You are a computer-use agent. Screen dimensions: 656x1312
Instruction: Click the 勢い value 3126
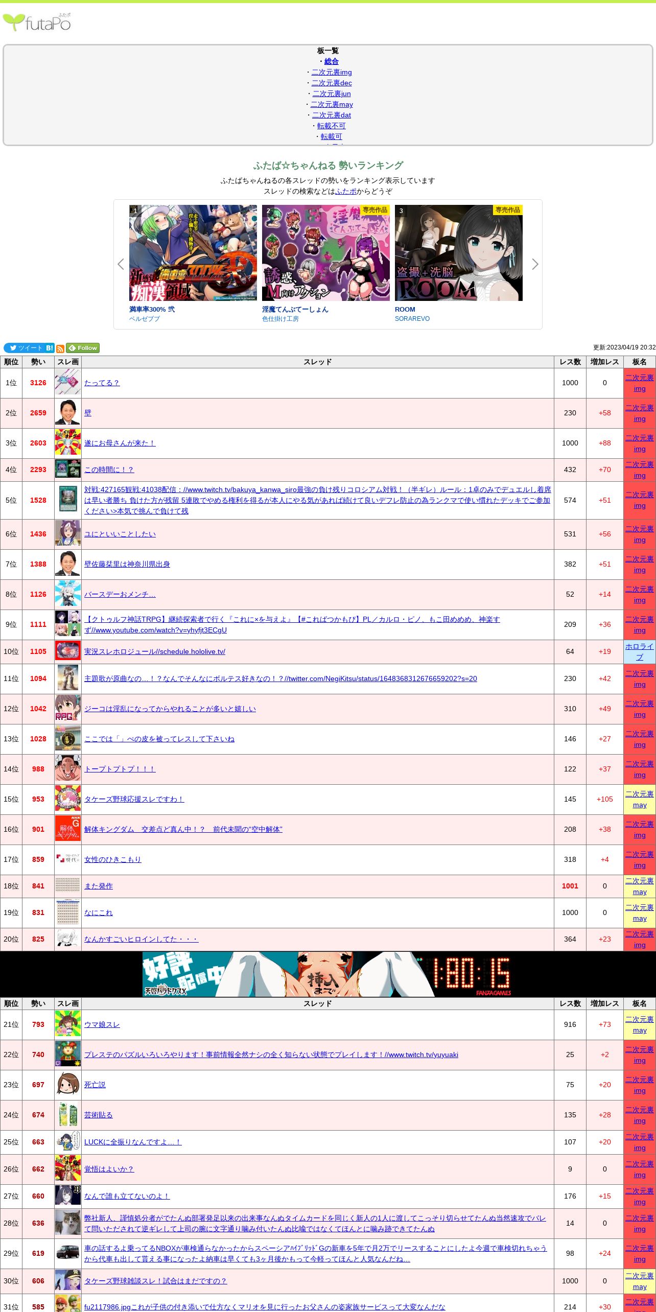(x=38, y=383)
